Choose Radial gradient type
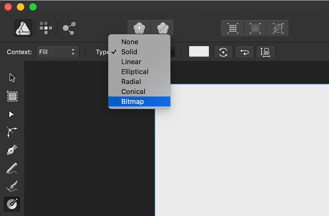 139,82
